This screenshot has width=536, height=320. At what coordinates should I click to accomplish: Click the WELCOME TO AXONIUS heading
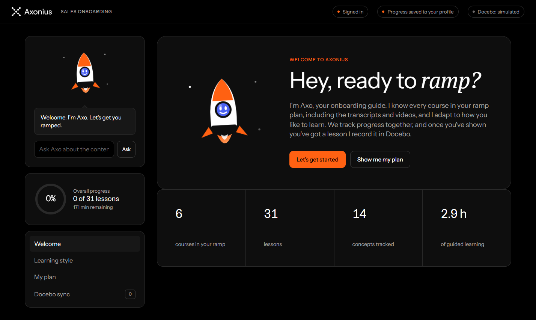[x=319, y=60]
